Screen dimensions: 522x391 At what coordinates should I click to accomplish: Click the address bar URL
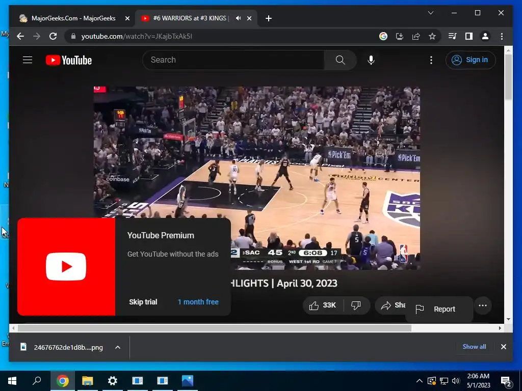137,36
